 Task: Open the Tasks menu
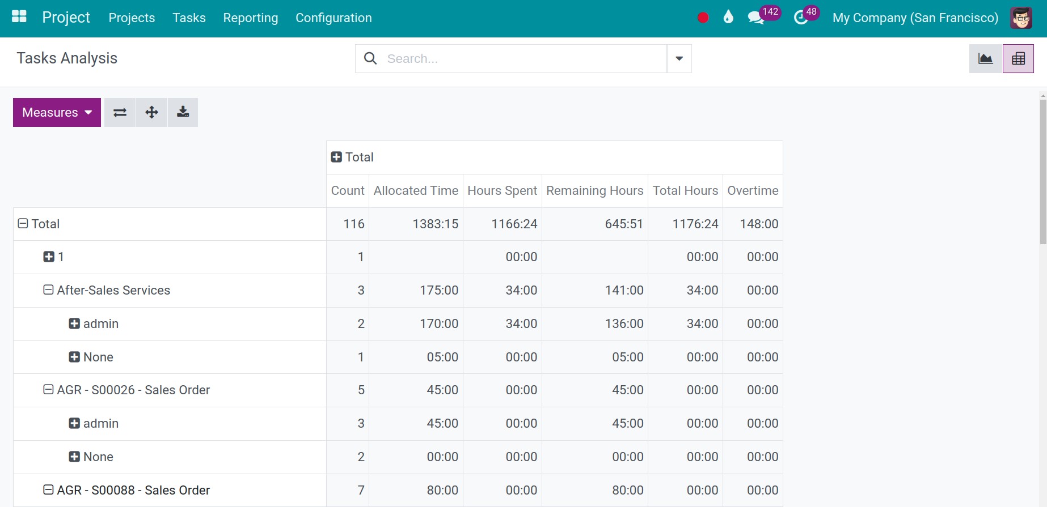pyautogui.click(x=189, y=18)
